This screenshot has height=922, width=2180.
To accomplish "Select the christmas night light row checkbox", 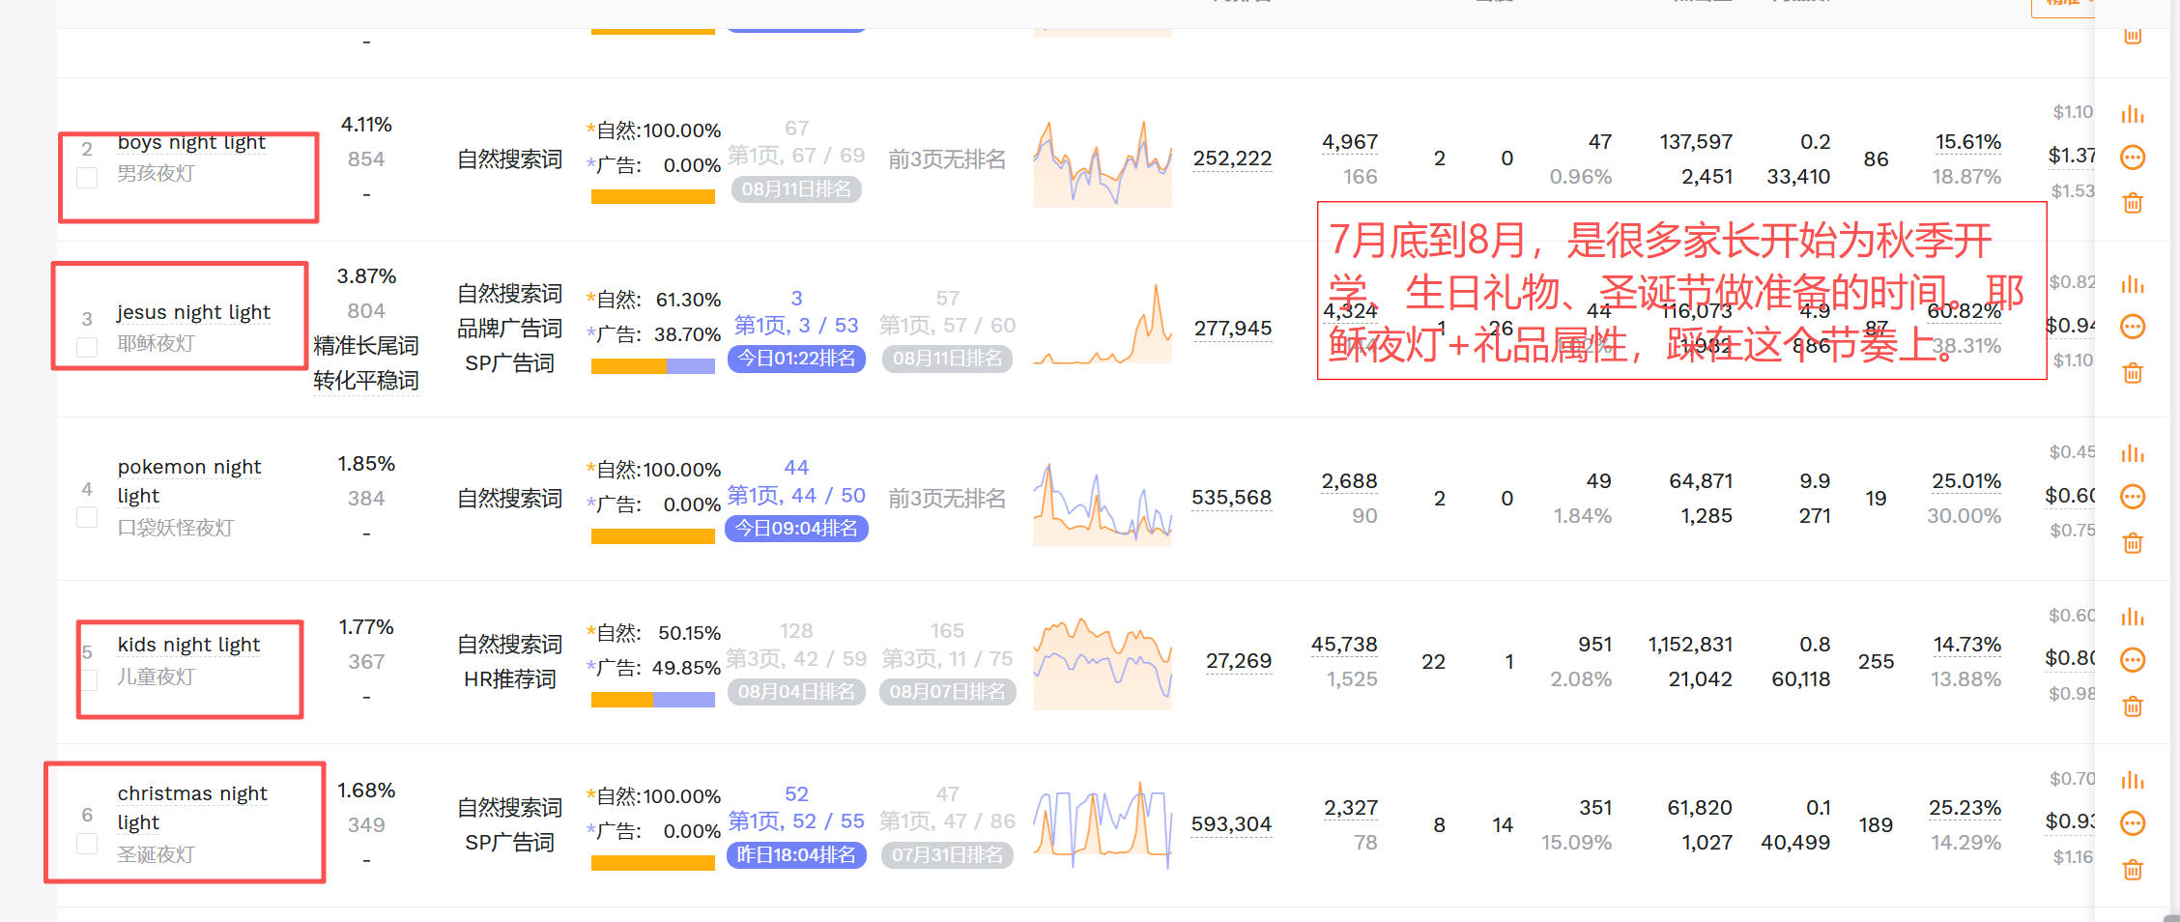I will pyautogui.click(x=87, y=844).
